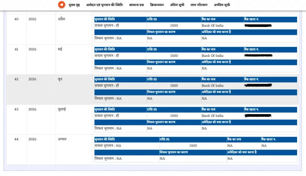
Task: Click amount 1500 in the मई row
Action: 174,56
